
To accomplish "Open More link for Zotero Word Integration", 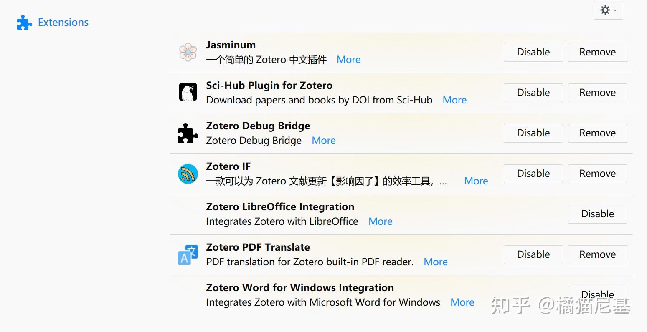I will coord(462,302).
